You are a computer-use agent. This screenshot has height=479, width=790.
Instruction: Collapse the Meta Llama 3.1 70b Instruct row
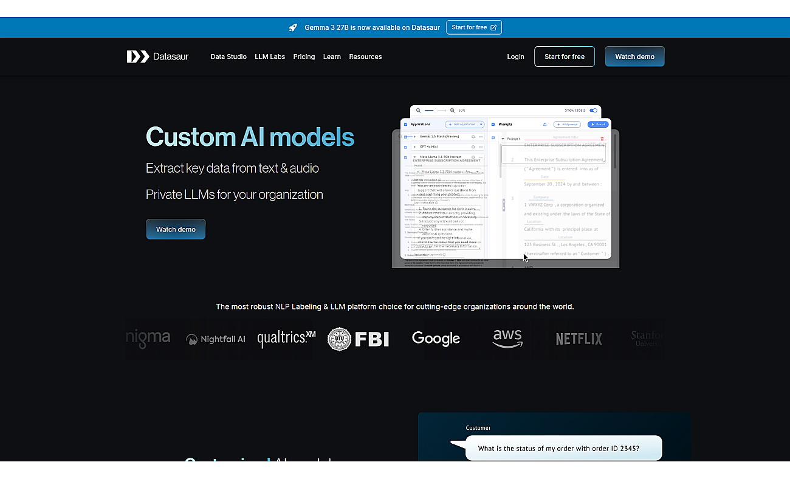click(x=415, y=157)
